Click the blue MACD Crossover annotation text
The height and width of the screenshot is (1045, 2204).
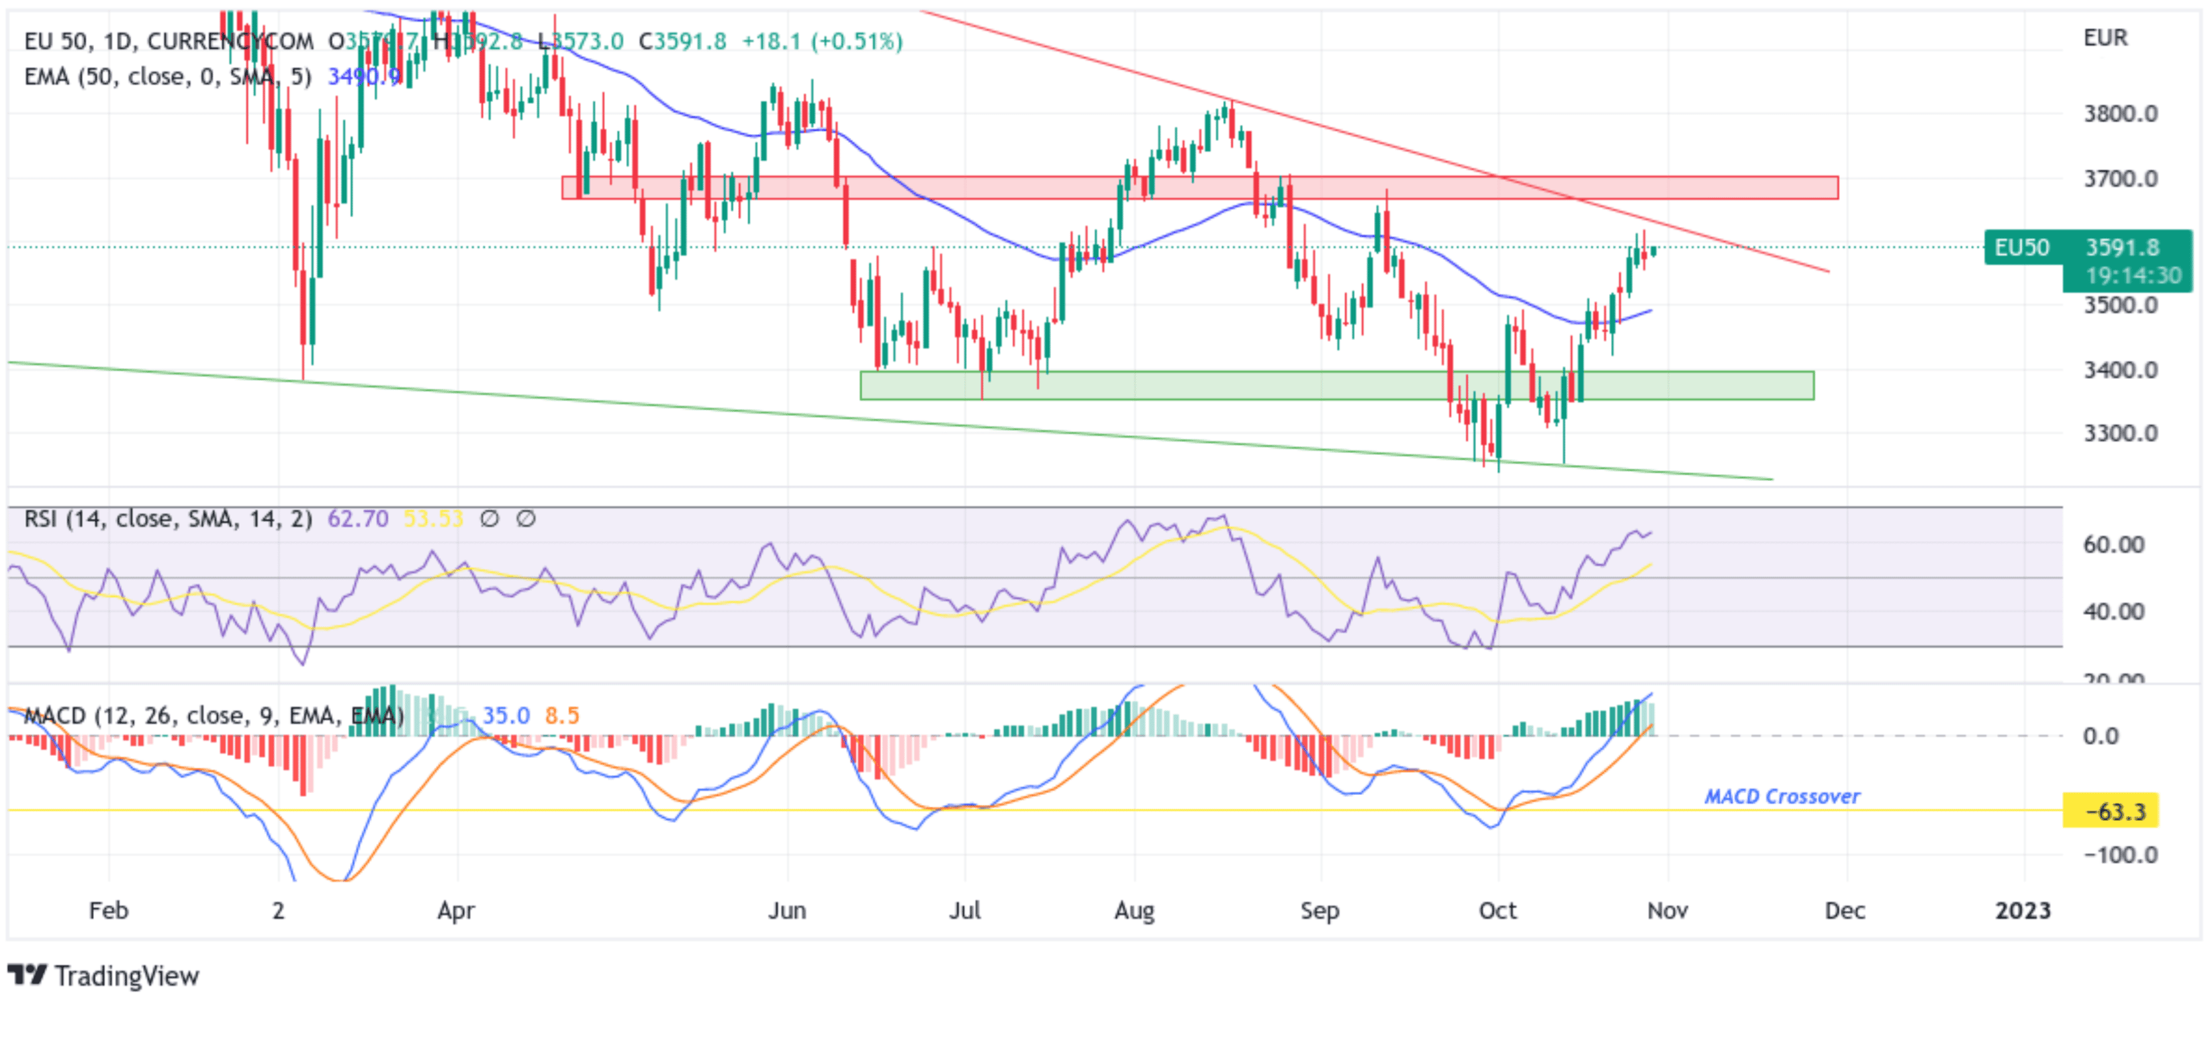(x=1782, y=797)
